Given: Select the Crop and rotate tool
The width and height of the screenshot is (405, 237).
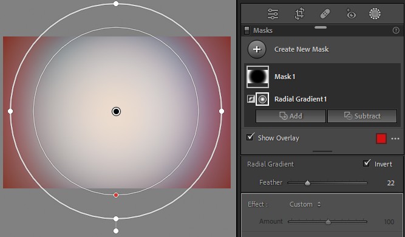Looking at the screenshot, I should click(299, 14).
